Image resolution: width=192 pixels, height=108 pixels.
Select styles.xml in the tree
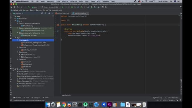(27, 67)
